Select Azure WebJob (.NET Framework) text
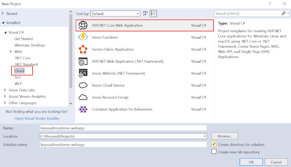This screenshot has height=167, width=291. [118, 74]
